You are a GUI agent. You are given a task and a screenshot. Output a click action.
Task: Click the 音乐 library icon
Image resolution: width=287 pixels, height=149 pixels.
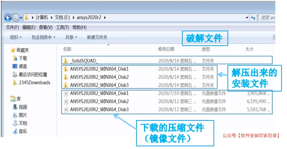(x=15, y=131)
